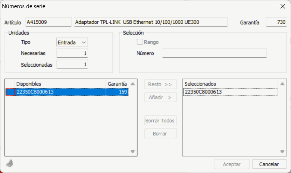Click the printer icon at dialog bottom
The width and height of the screenshot is (291, 173).
(x=10, y=163)
